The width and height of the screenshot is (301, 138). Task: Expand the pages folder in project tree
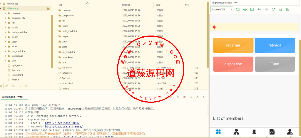5,37
